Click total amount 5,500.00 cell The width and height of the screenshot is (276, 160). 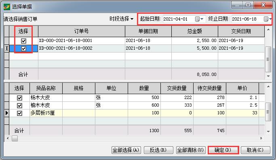(195, 48)
